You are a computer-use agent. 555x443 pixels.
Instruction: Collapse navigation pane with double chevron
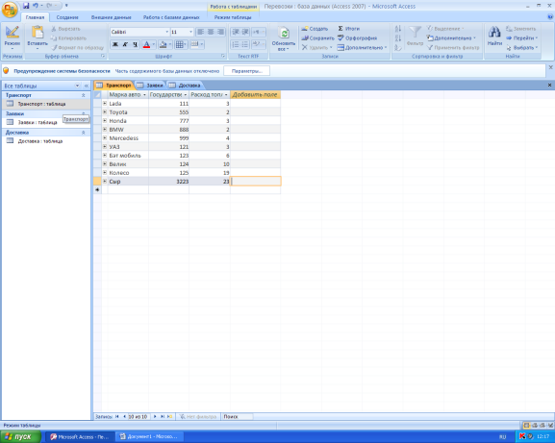coord(87,86)
